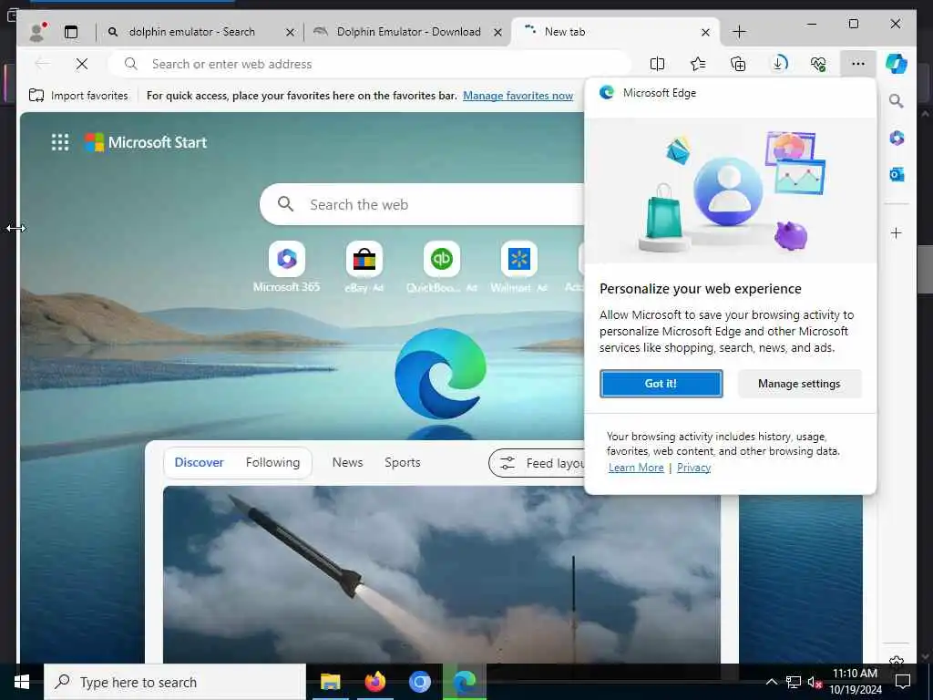Open the Edge profile icon
This screenshot has height=700, width=933.
click(x=37, y=32)
